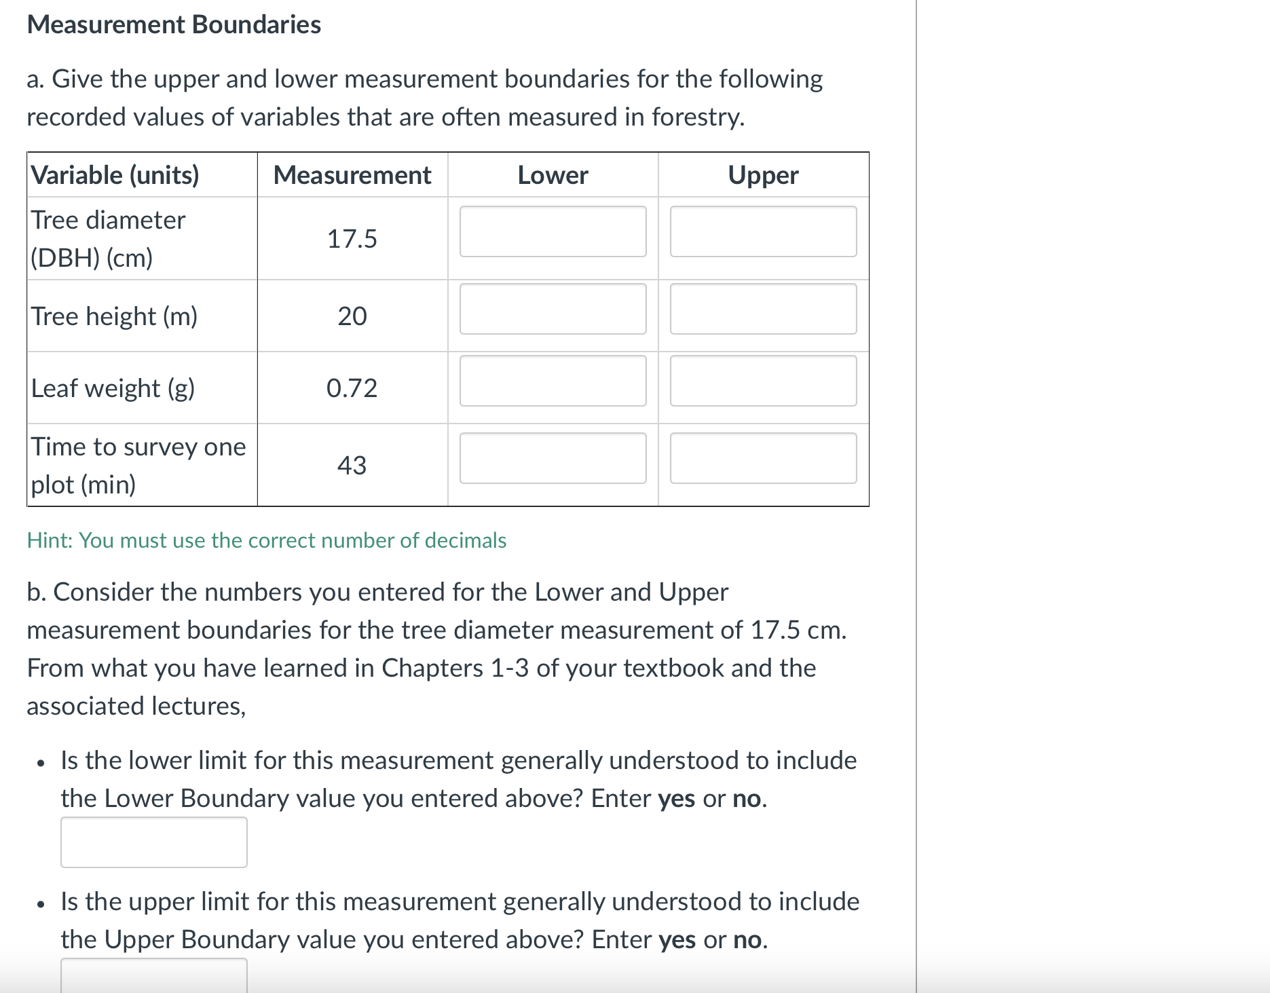
Task: Click the Lower boundary field for Tree diameter
Action: pyautogui.click(x=553, y=233)
